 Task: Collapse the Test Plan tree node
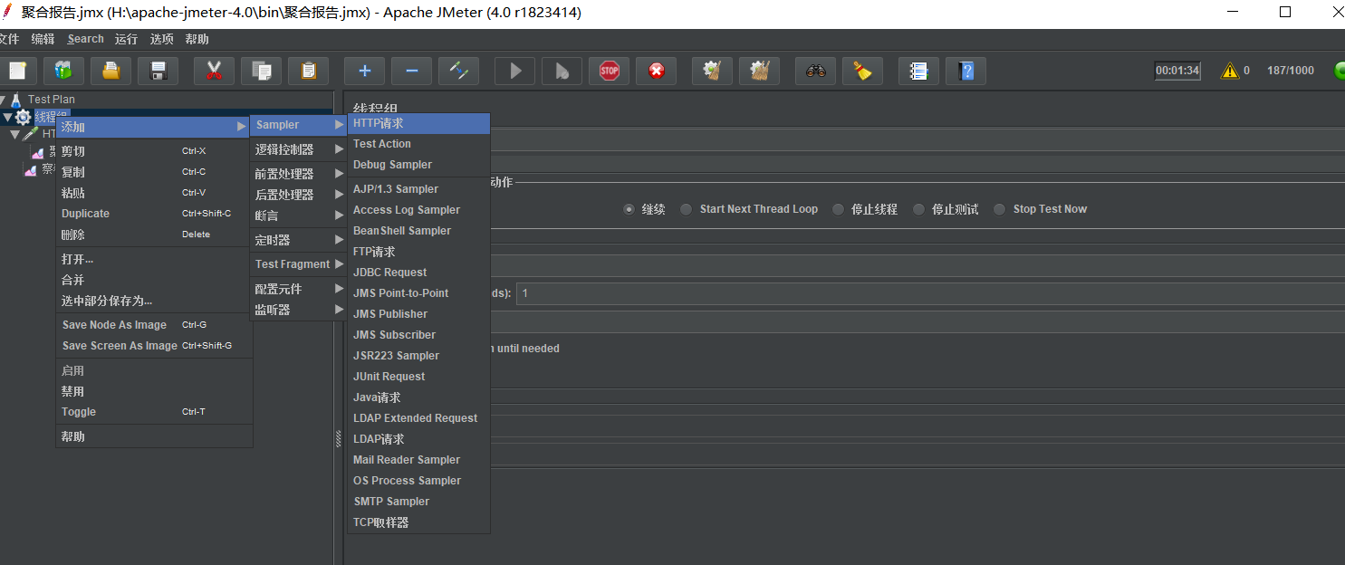[x=3, y=100]
